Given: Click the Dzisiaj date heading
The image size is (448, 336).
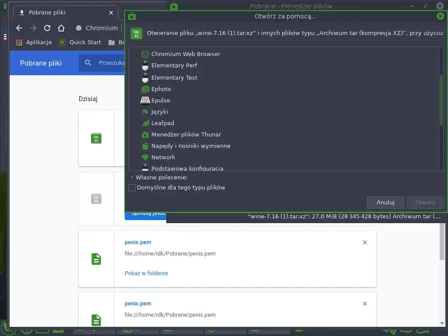Looking at the screenshot, I should [x=88, y=99].
